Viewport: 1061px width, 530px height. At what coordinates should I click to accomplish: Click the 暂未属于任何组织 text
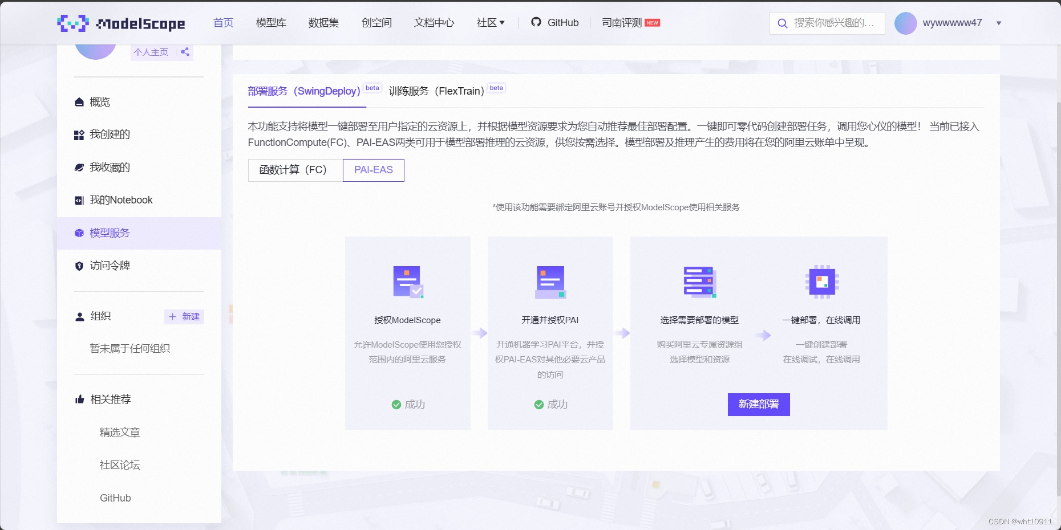coord(130,349)
